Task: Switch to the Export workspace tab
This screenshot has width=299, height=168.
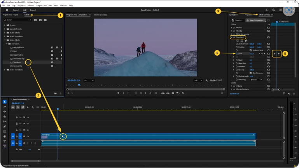Action: pos(33,10)
